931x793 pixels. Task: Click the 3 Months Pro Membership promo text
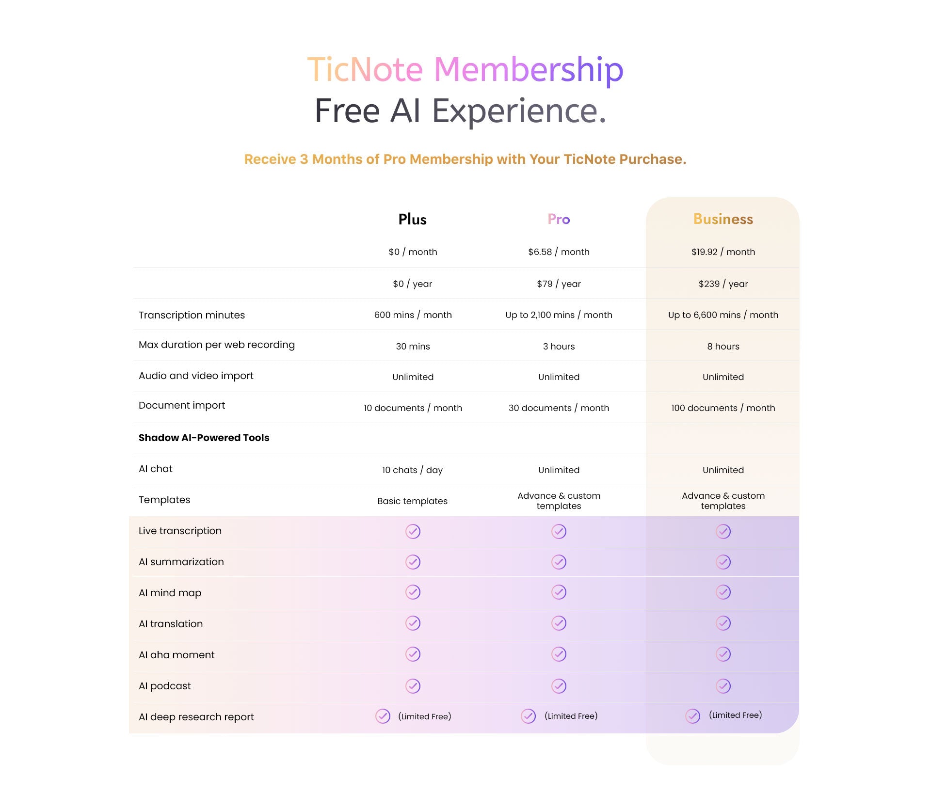(x=465, y=159)
